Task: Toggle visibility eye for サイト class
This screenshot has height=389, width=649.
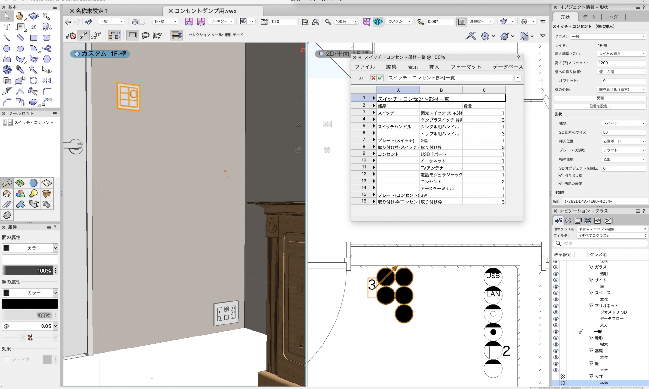Action: (x=556, y=280)
